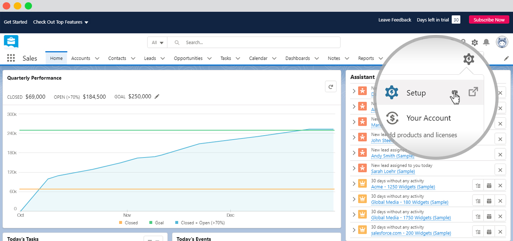This screenshot has height=241, width=513.
Task: Open the Dashboards tab dropdown arrow
Action: tap(317, 58)
